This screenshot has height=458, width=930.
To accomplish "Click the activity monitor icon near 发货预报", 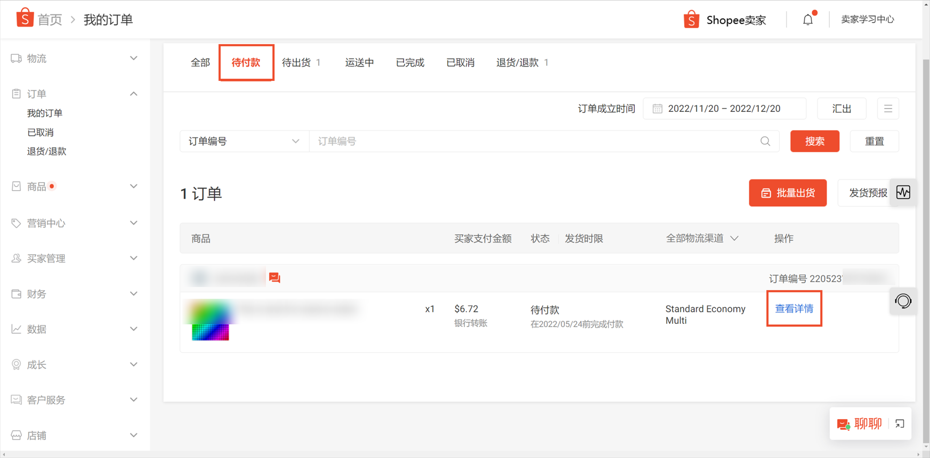I will [x=903, y=192].
